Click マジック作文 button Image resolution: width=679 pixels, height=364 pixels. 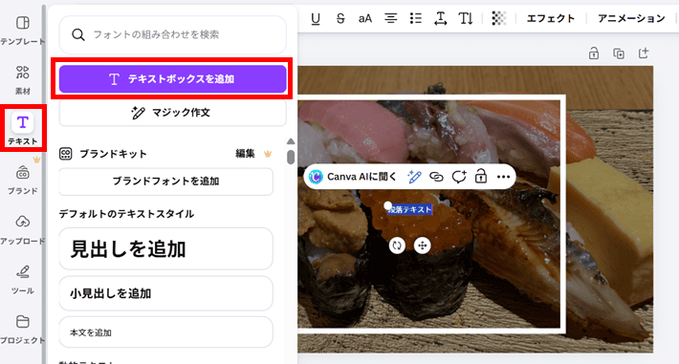coord(172,113)
